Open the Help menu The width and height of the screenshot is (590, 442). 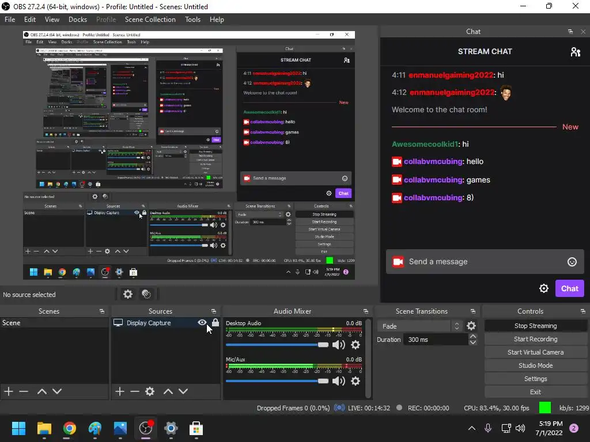coord(217,20)
